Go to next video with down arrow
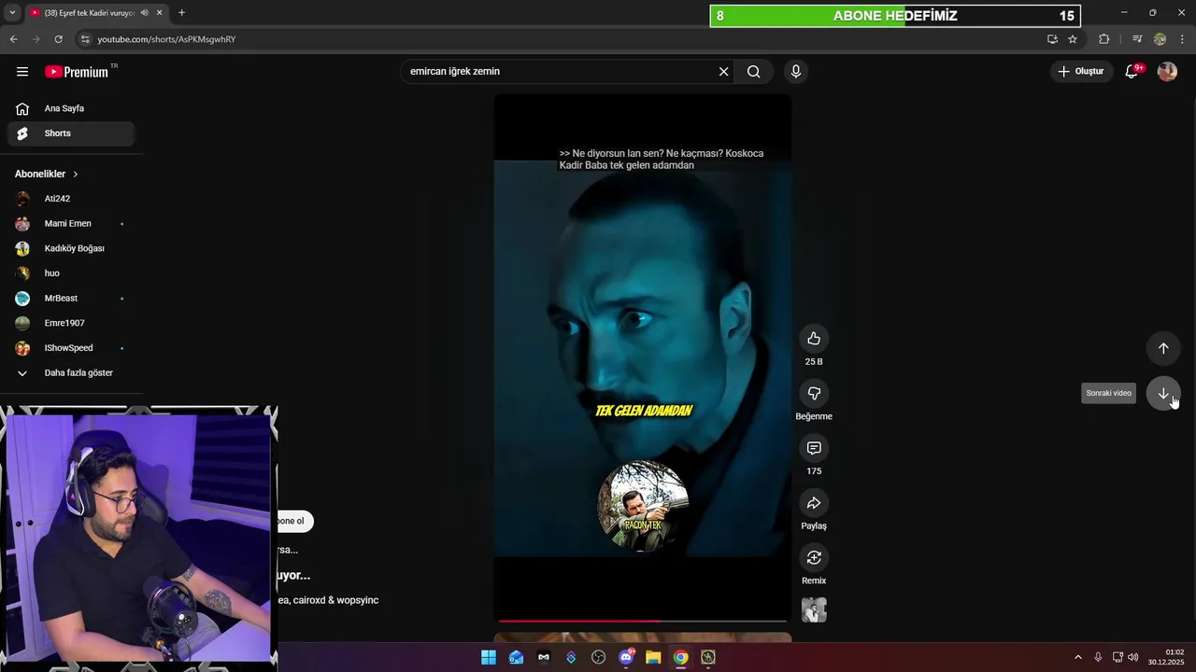Screen dimensions: 1196x672 tap(1163, 393)
